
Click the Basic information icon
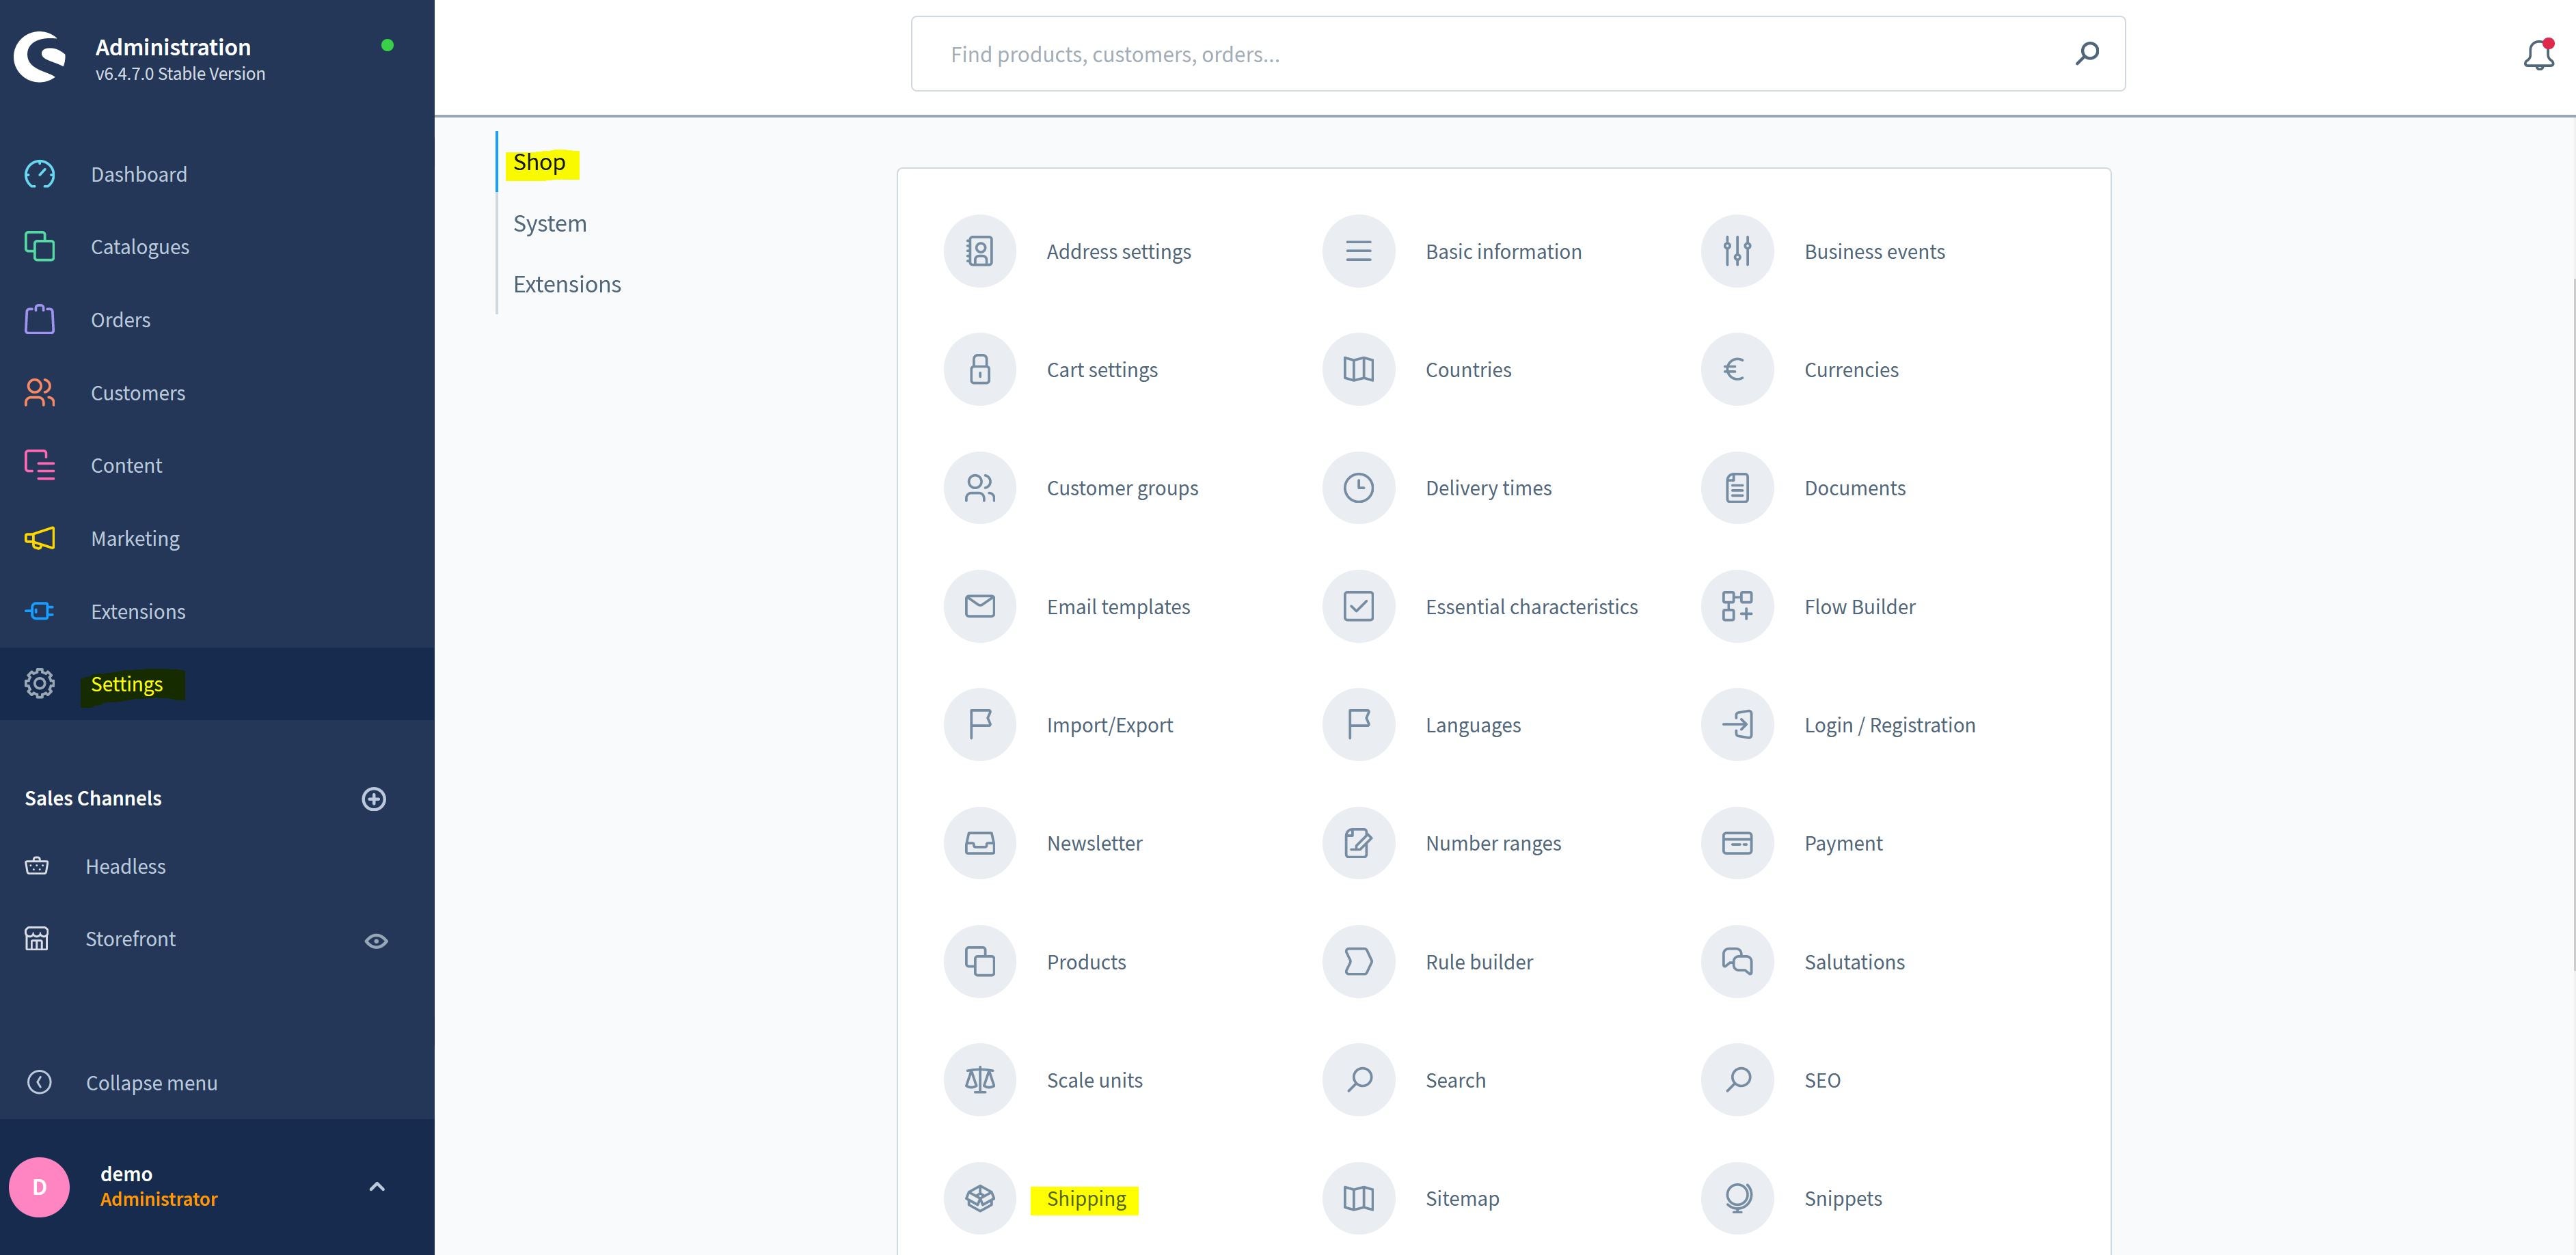1358,251
